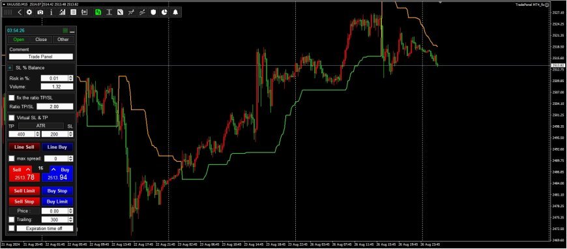This screenshot has width=567, height=249.
Task: Switch to the Open tab
Action: point(19,40)
